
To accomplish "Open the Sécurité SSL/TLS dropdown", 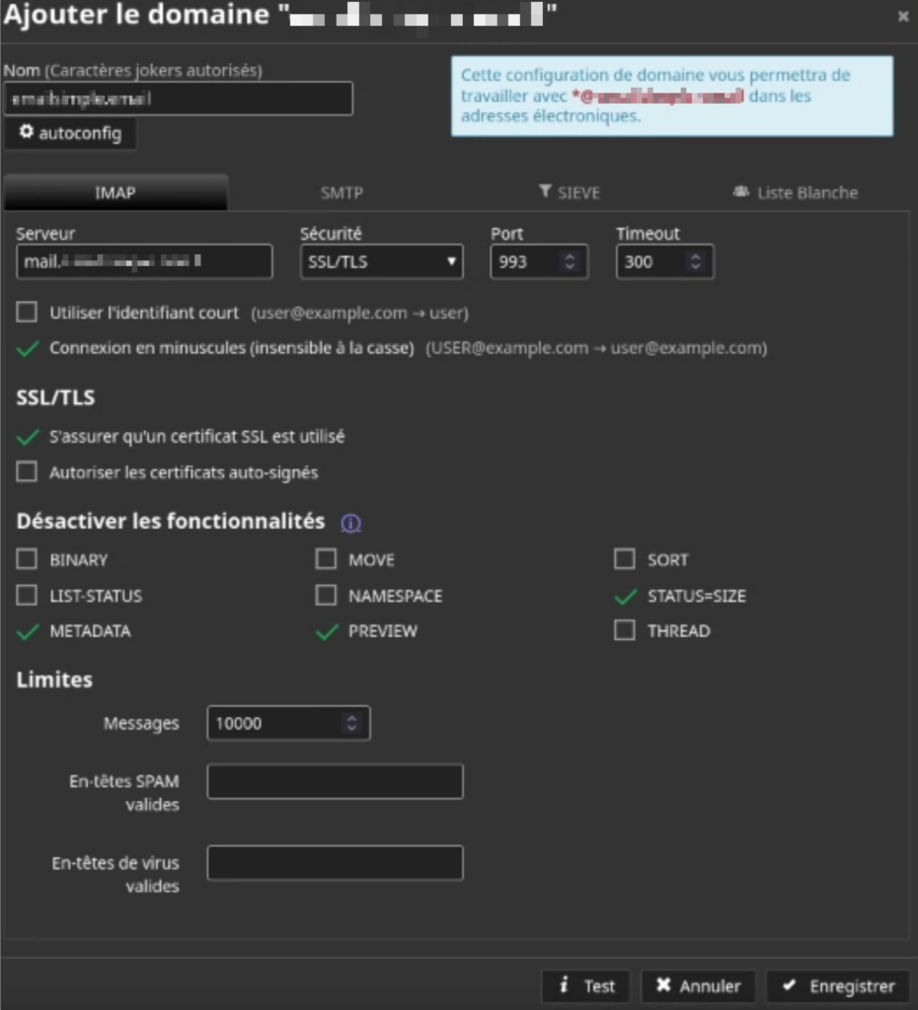I will coord(381,262).
